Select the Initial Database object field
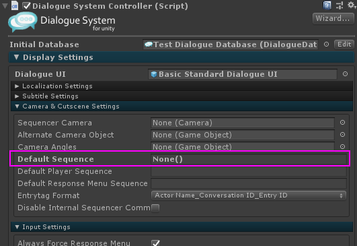Image resolution: width=357 pixels, height=246 pixels. point(231,44)
